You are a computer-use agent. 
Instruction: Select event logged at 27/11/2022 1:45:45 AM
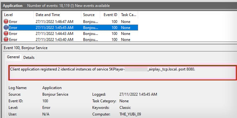70,28
